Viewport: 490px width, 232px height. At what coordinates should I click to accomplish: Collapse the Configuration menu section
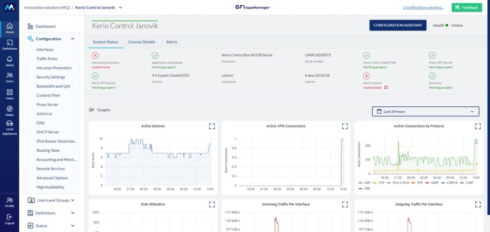pyautogui.click(x=73, y=39)
